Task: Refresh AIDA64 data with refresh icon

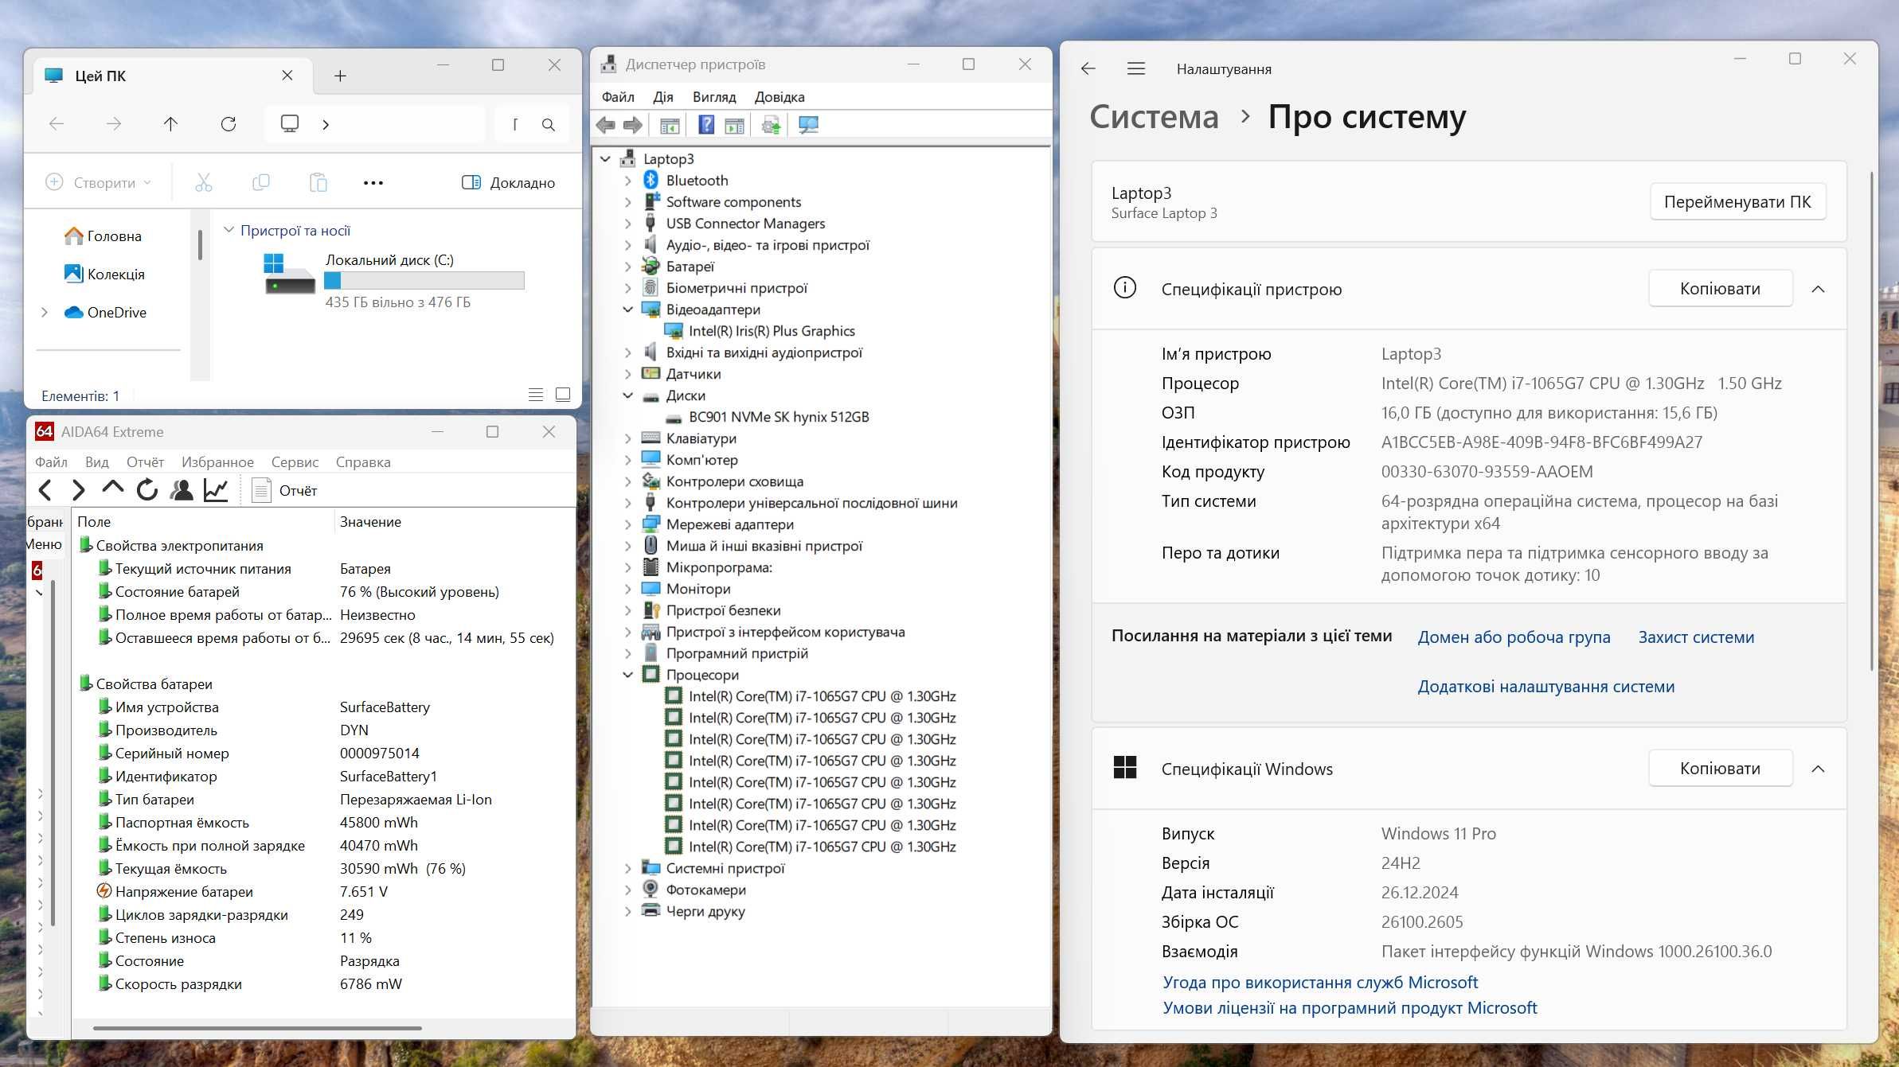Action: (147, 490)
